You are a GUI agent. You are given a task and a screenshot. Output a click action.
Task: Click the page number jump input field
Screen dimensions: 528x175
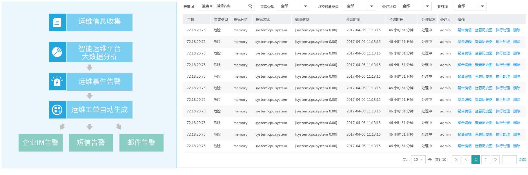pyautogui.click(x=509, y=160)
